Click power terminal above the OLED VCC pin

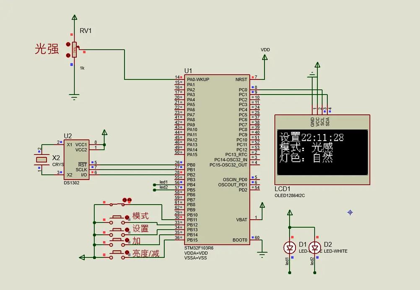(x=317, y=65)
